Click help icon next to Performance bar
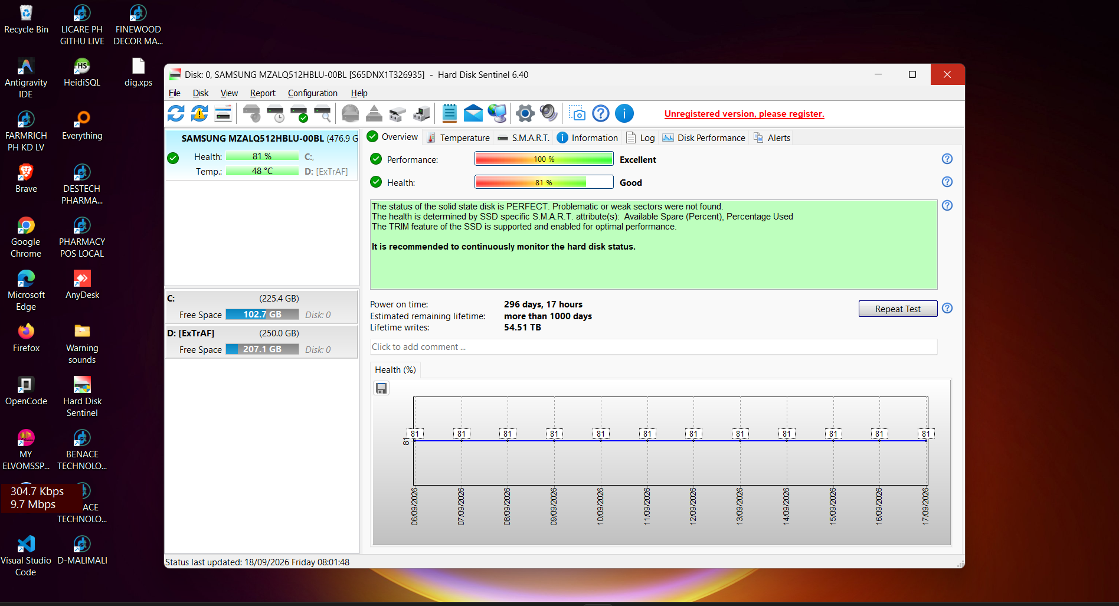The image size is (1119, 606). coord(947,159)
